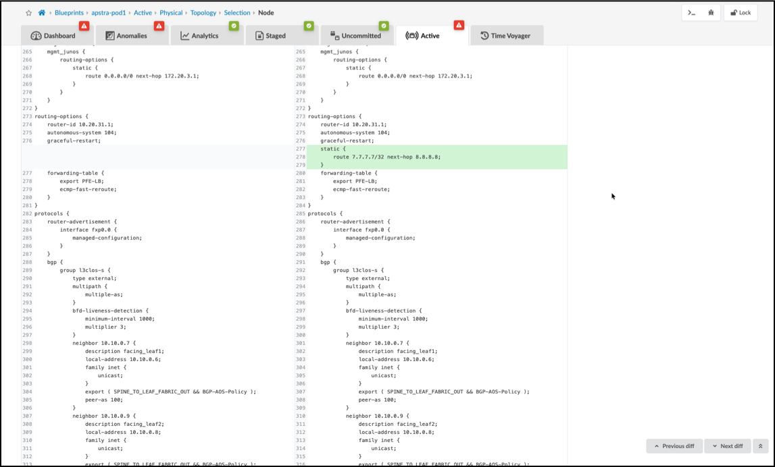Viewport: 775px width, 467px height.
Task: Click 'forwarding-table {' in right pane
Action: (x=349, y=173)
